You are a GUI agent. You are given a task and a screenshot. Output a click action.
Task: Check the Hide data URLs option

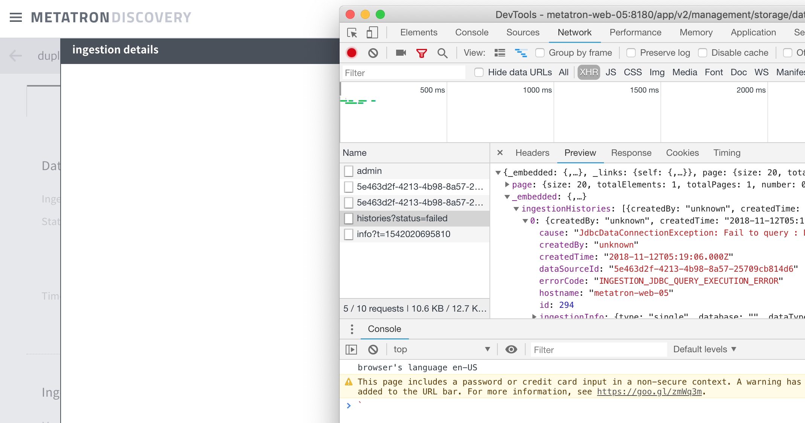(x=479, y=72)
